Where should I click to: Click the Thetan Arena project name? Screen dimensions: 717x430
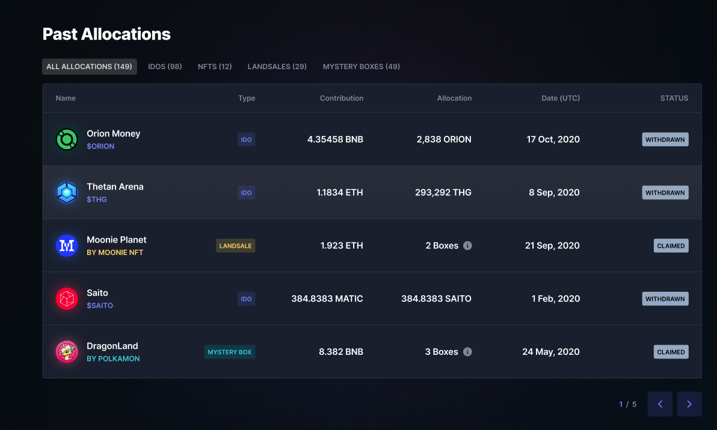[x=115, y=186]
